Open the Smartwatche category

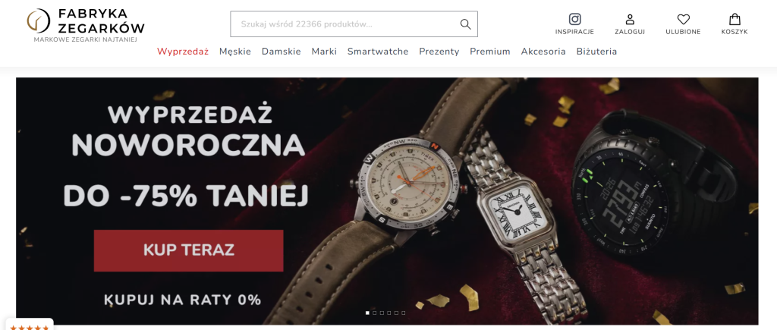[x=378, y=51]
